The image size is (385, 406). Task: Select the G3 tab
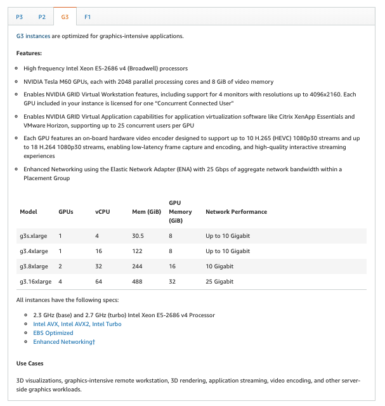(x=65, y=17)
